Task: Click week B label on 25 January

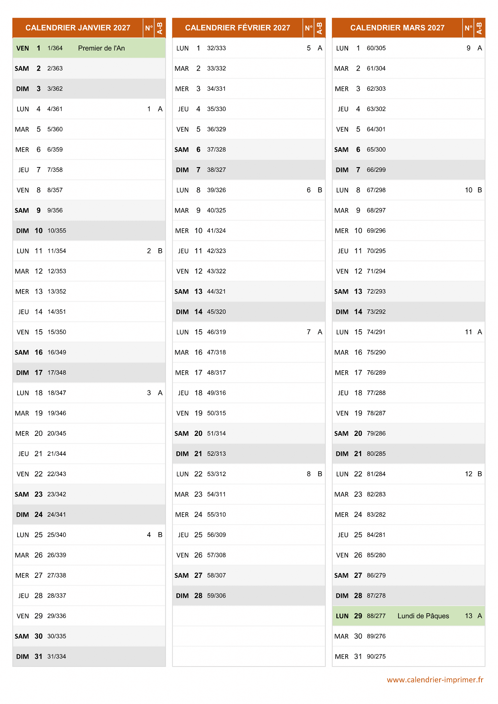Action: 160,535
